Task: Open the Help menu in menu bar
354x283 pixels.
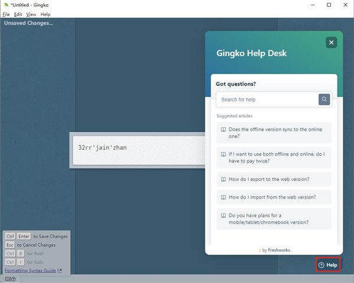Action: (x=45, y=14)
